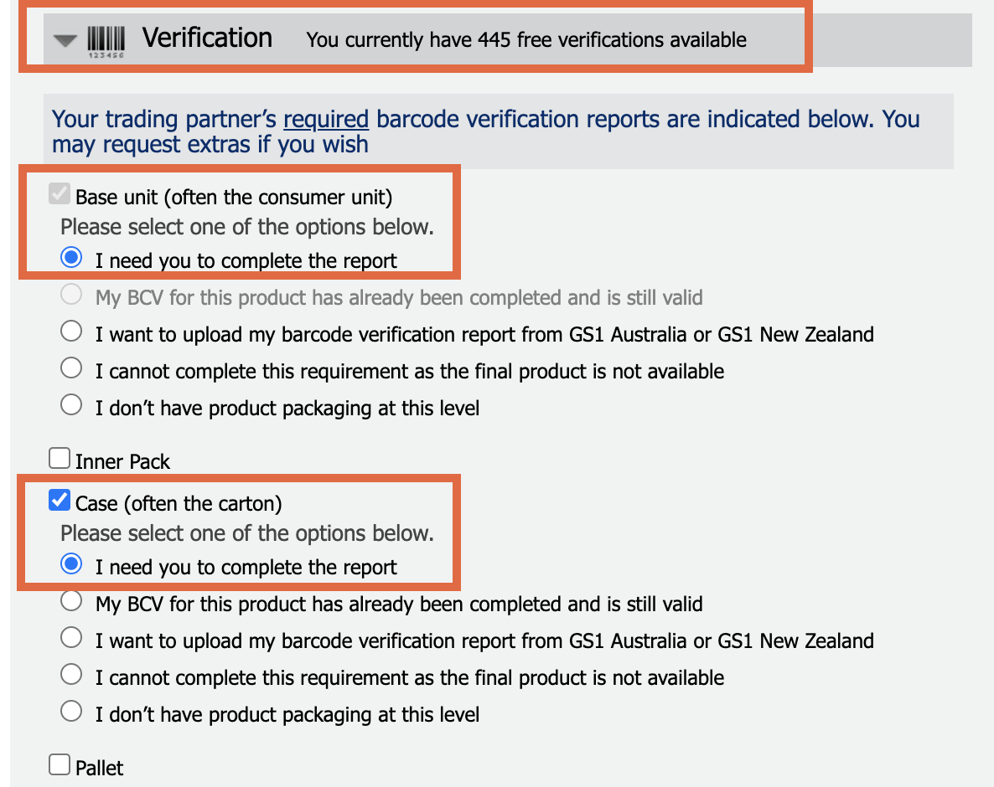Select Case 'My BCV already completed' option
The image size is (994, 787).
point(71,601)
